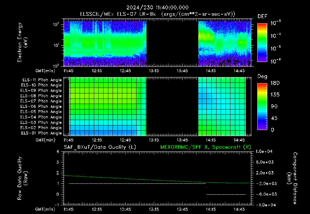Viewport: 310px width, 214px height.
Task: Click the ELS-02 Pitch Angle row label
Action: pyautogui.click(x=41, y=128)
